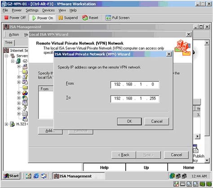Click the Home tab at bottom
The image size is (213, 188).
(188, 167)
